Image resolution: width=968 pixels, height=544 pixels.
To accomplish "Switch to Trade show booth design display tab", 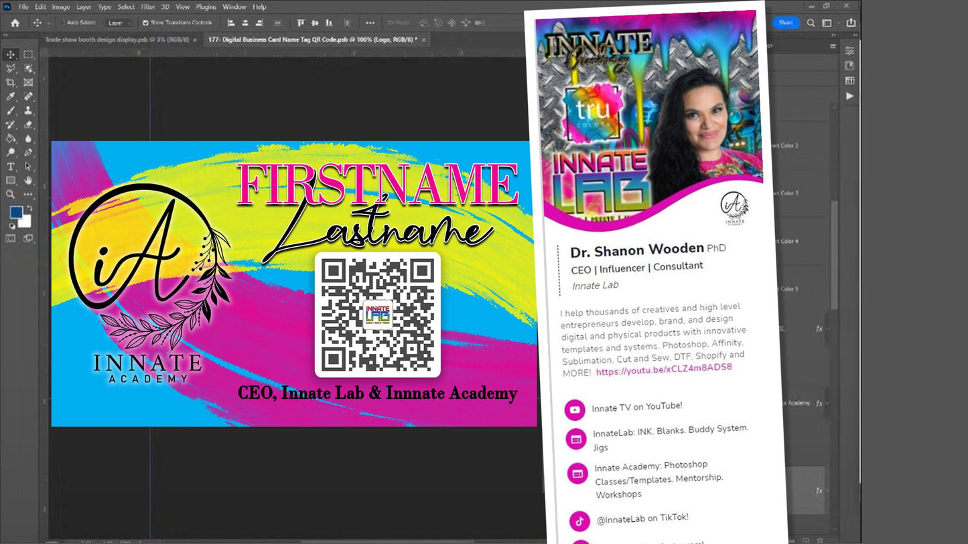I will pyautogui.click(x=117, y=39).
